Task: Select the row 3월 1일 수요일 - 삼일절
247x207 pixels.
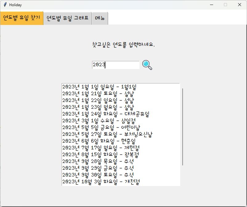Action: coord(121,121)
